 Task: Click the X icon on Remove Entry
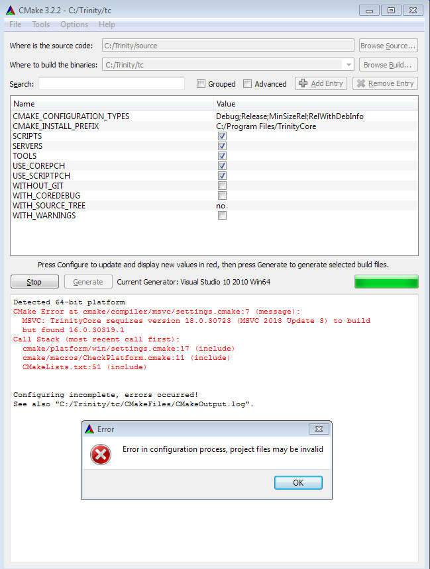click(x=360, y=83)
